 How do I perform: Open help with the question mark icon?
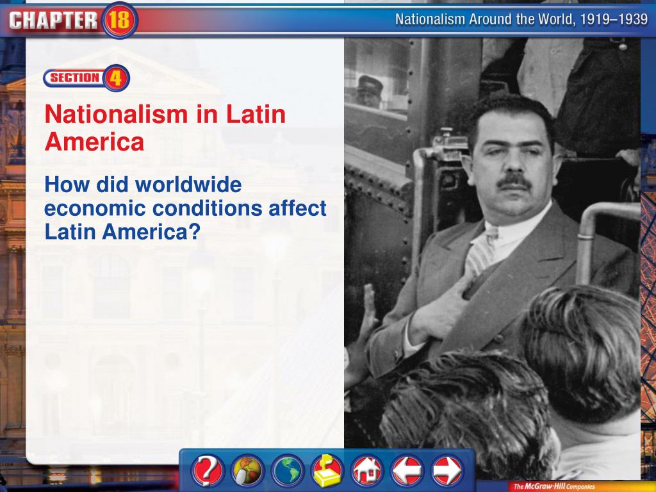click(208, 471)
